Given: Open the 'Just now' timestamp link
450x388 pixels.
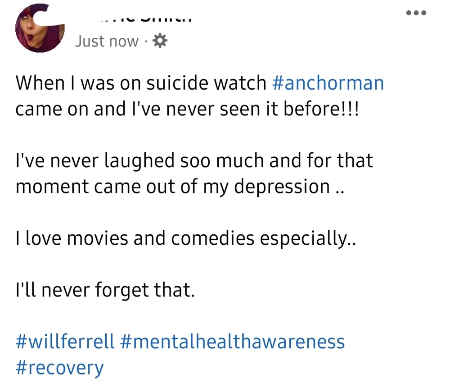Looking at the screenshot, I should click(x=107, y=41).
